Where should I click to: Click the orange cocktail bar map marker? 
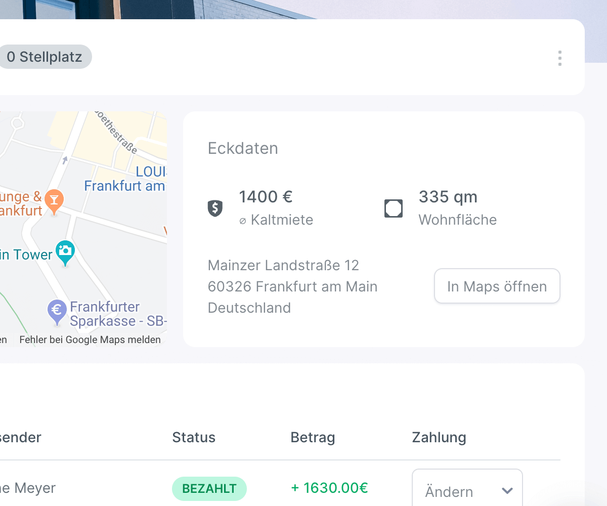(54, 201)
